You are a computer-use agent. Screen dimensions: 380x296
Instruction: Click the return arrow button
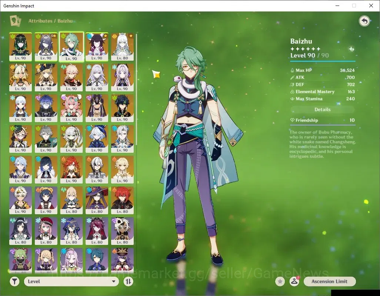coord(364,21)
